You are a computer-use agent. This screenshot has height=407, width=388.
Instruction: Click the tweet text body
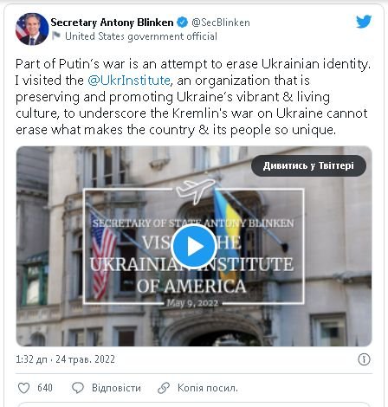(x=193, y=97)
